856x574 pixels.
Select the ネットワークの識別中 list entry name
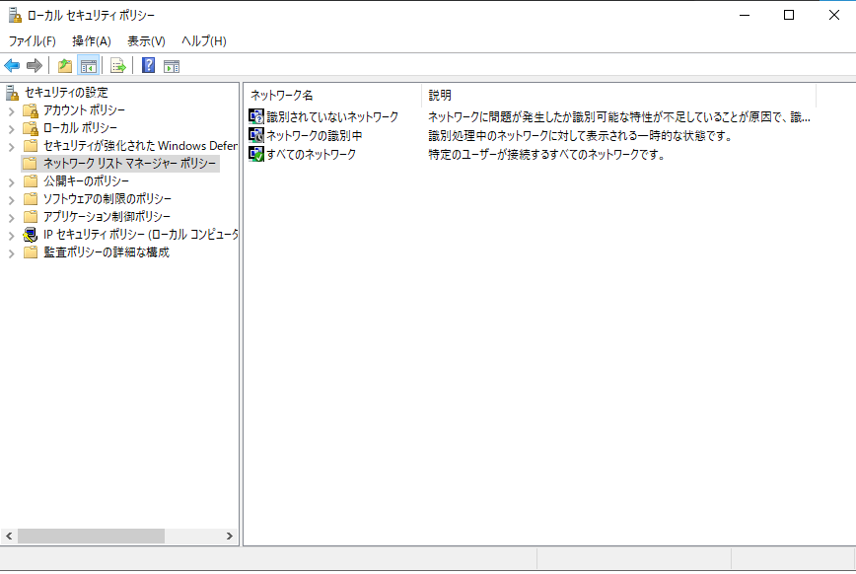315,135
